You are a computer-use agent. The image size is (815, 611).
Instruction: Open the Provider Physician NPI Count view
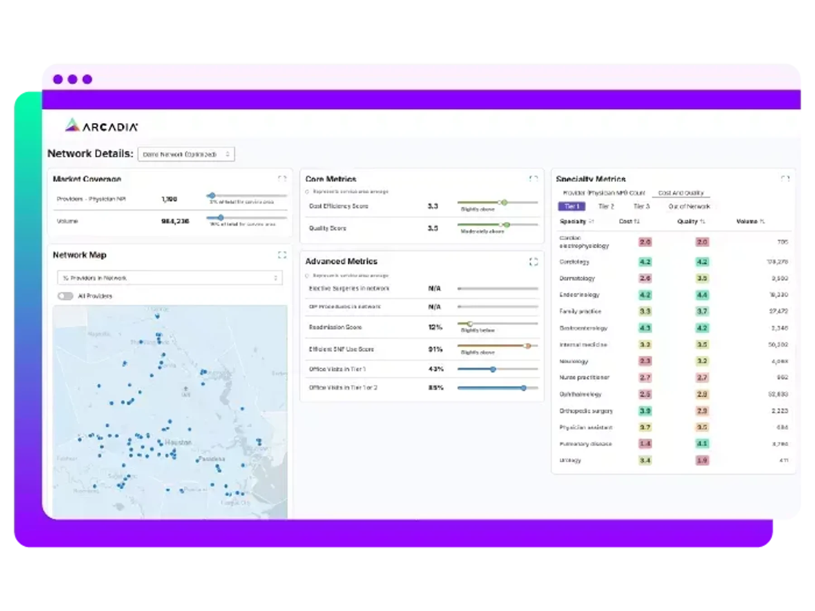[x=604, y=193]
